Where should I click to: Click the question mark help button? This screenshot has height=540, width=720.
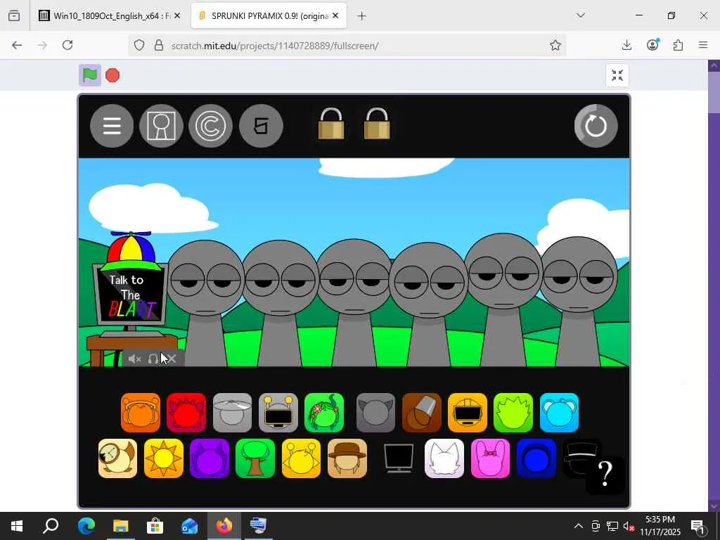[x=605, y=475]
